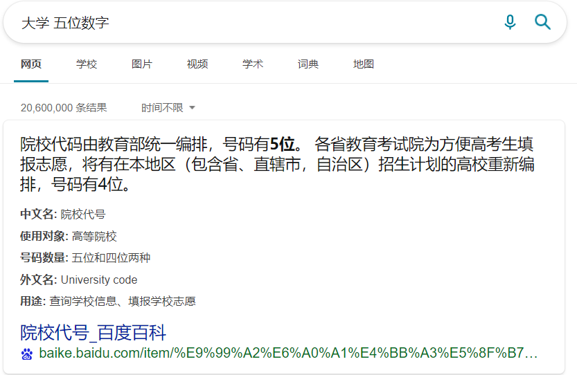This screenshot has width=577, height=375.
Task: Click the featured snippet paragraph about 院校代码
Action: pos(277,165)
